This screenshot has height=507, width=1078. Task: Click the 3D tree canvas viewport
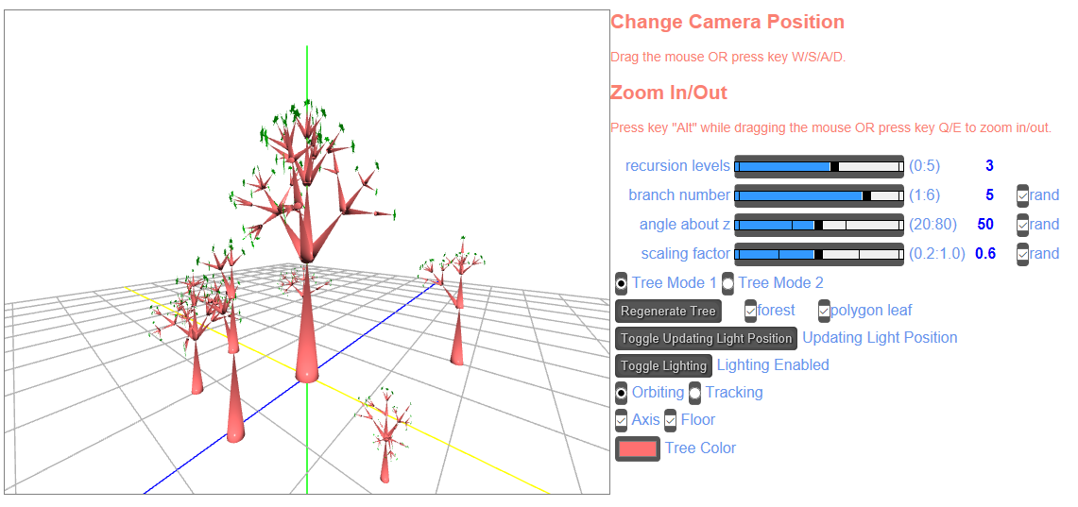[x=307, y=251]
